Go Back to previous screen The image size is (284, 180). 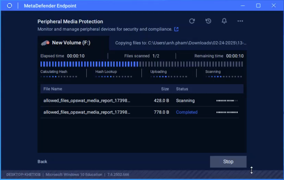[42, 161]
